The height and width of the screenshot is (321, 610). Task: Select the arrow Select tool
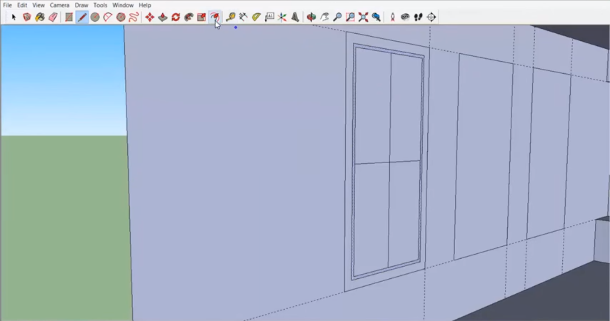(x=13, y=17)
